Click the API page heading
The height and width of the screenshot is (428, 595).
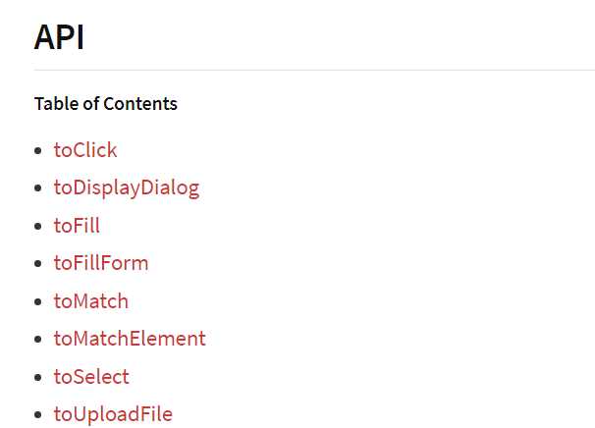click(x=59, y=37)
